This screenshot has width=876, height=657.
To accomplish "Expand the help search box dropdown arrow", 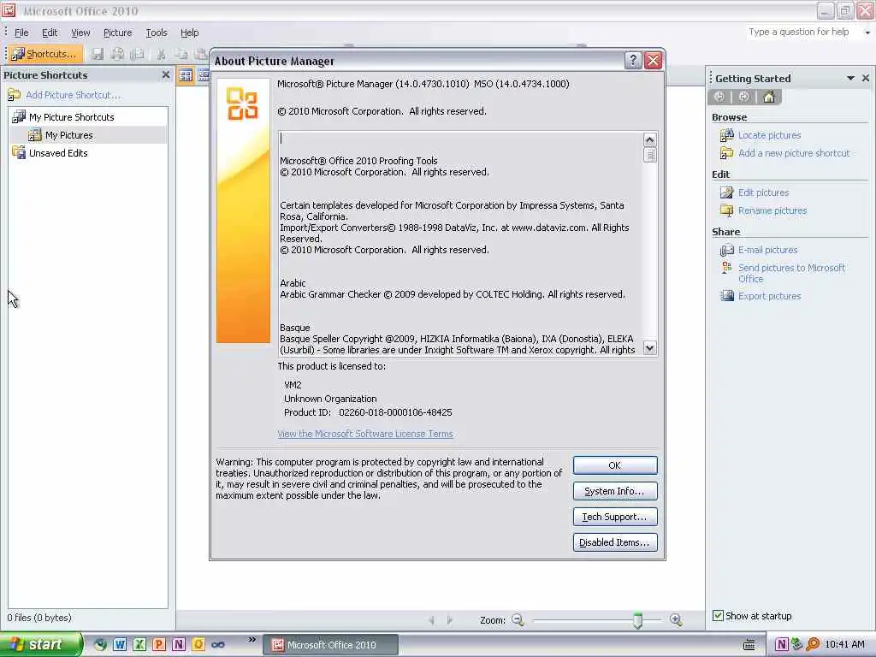I will pyautogui.click(x=867, y=33).
